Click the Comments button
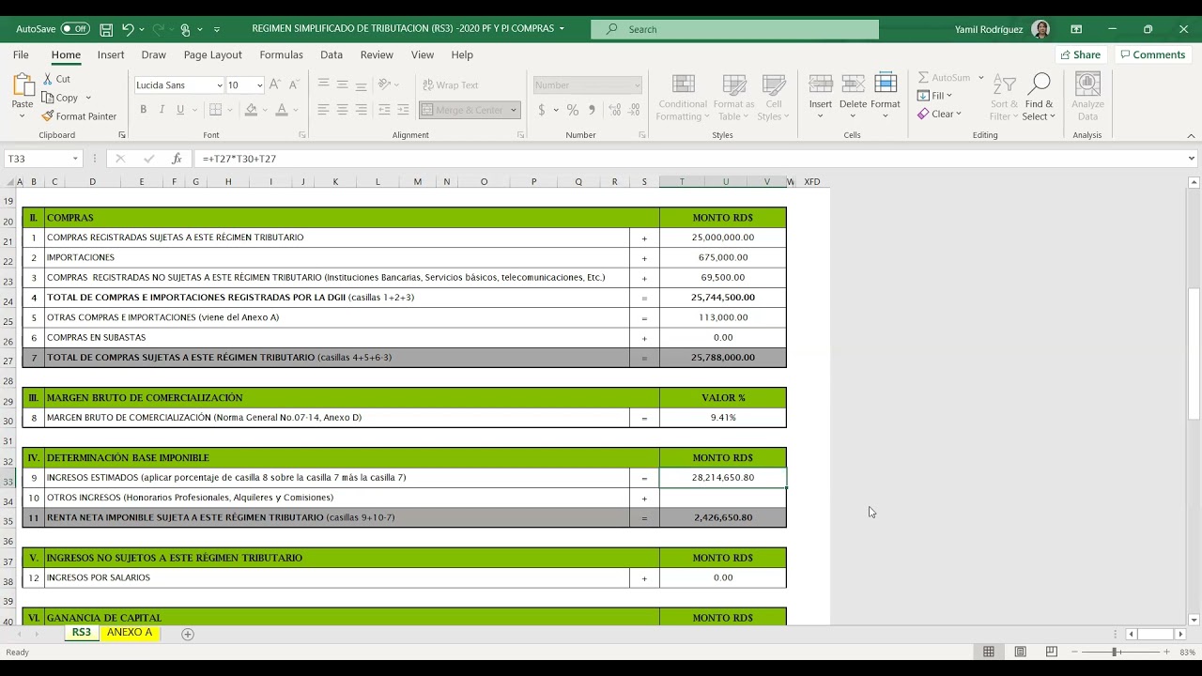The width and height of the screenshot is (1202, 676). (1152, 54)
